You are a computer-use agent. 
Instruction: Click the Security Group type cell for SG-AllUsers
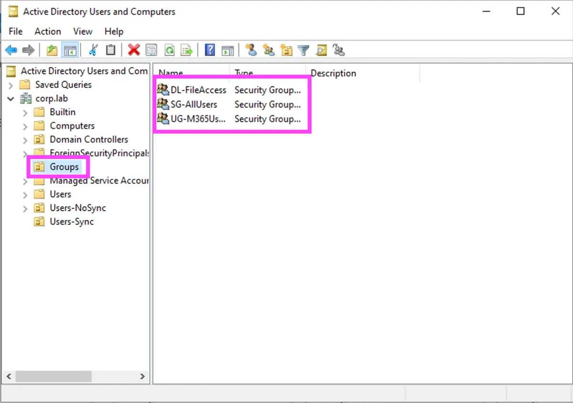267,104
